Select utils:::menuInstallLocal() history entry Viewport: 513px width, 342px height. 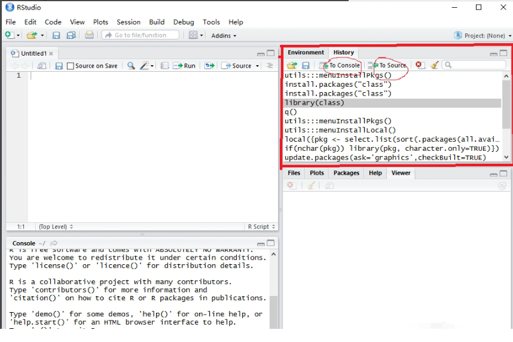tap(393, 130)
